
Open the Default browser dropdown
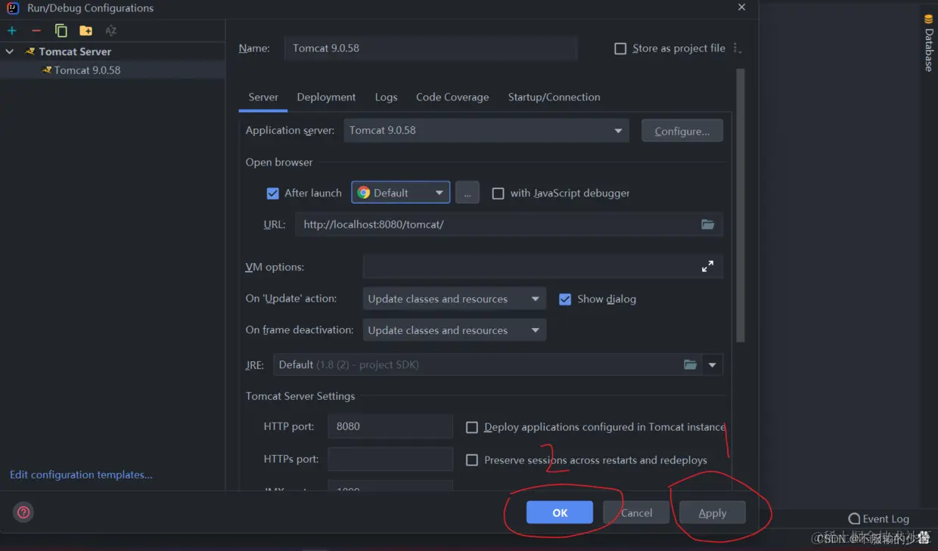[x=401, y=193]
